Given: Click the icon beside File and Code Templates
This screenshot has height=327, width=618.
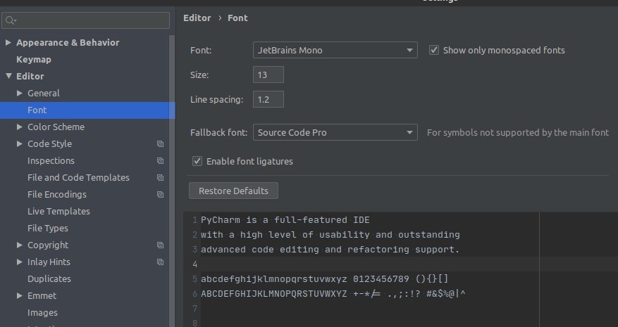Looking at the screenshot, I should pyautogui.click(x=160, y=178).
